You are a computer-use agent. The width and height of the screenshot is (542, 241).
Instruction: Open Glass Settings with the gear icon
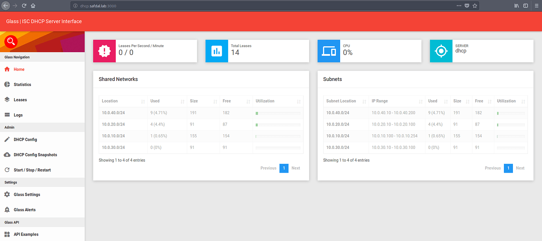(7, 194)
